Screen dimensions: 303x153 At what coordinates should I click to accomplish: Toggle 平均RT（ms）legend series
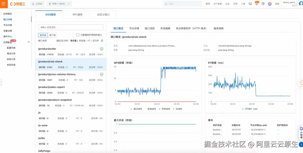(250, 109)
